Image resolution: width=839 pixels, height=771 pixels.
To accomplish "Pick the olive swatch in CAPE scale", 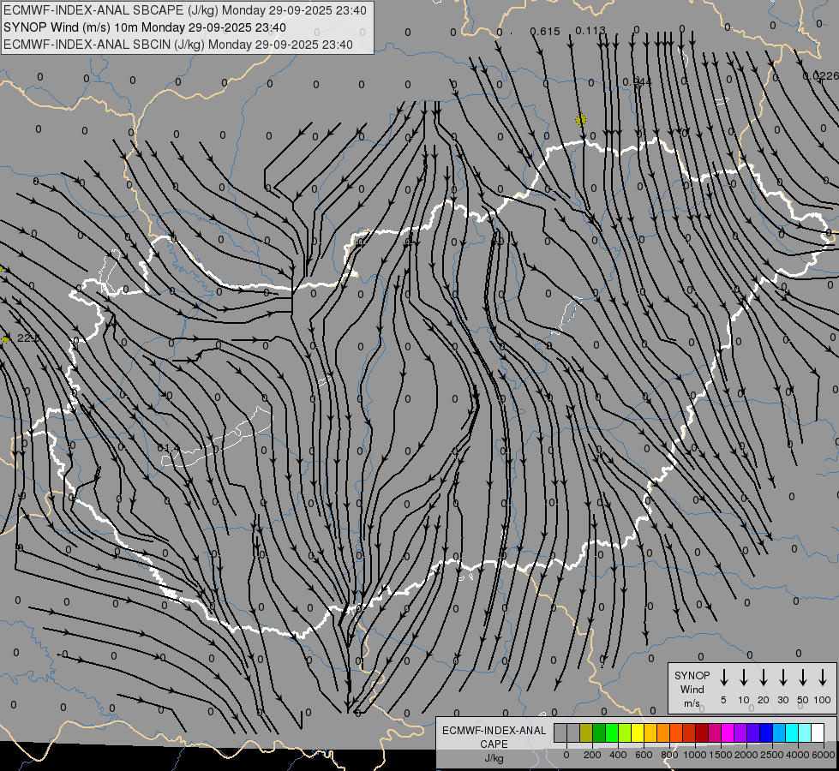I will click(x=586, y=732).
